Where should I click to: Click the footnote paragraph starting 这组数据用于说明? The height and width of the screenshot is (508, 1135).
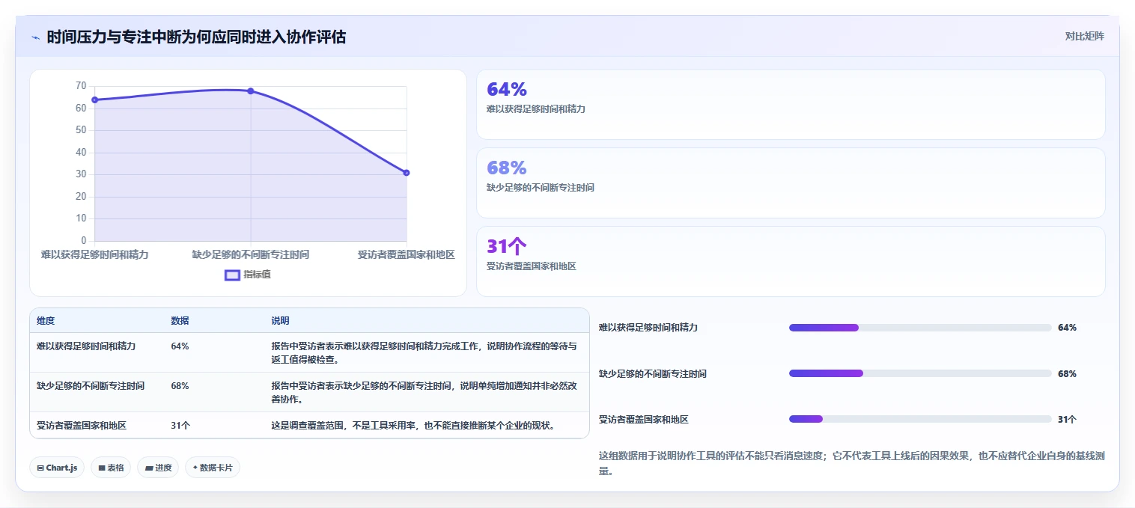[852, 463]
